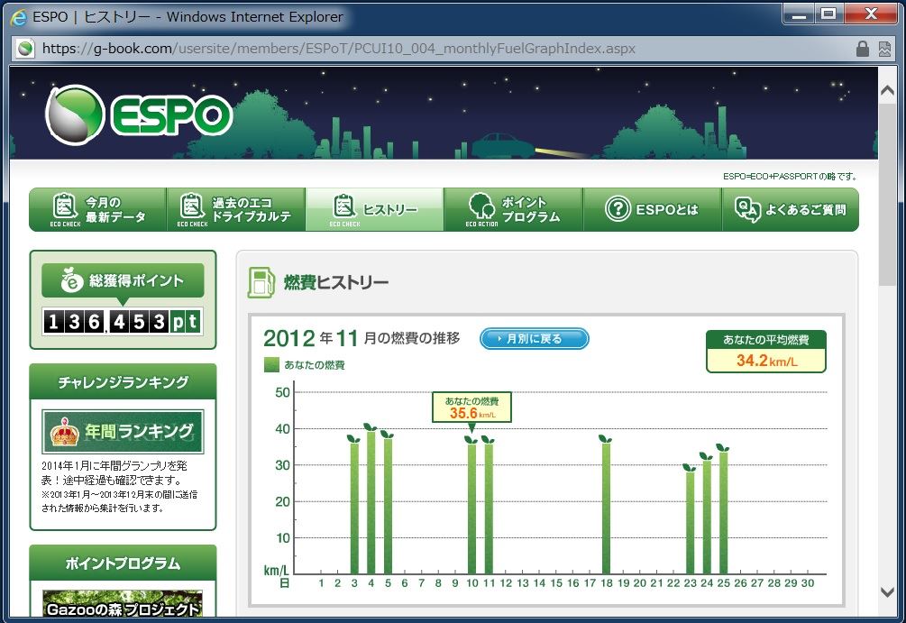The height and width of the screenshot is (623, 906).
Task: Click the question mark icon on ESPOとは
Action: tap(618, 208)
